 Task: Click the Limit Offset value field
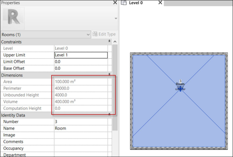(x=81, y=62)
